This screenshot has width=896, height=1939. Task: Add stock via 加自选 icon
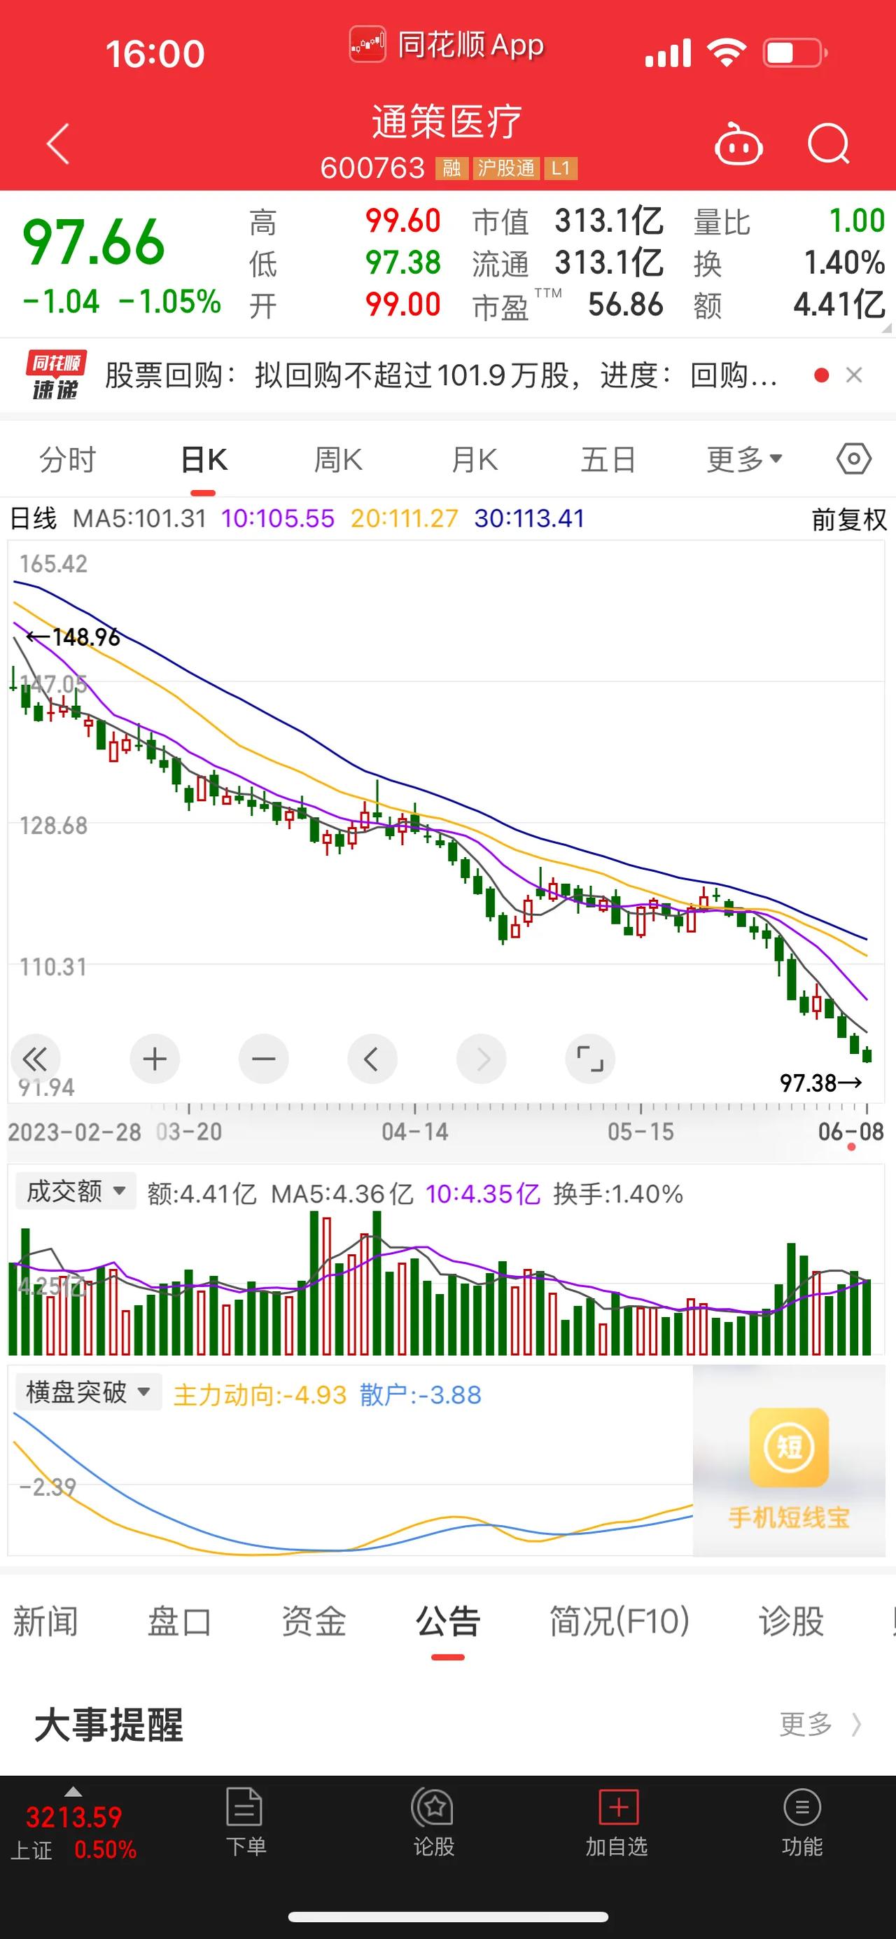click(x=617, y=1822)
